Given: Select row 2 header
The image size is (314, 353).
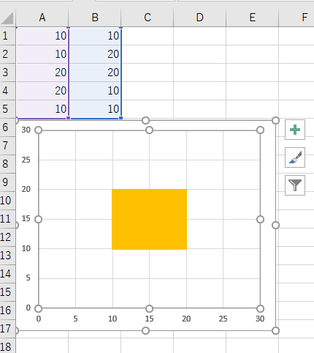Looking at the screenshot, I should pos(7,54).
